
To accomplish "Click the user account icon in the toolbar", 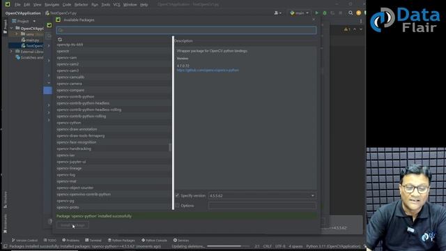I will [x=277, y=13].
